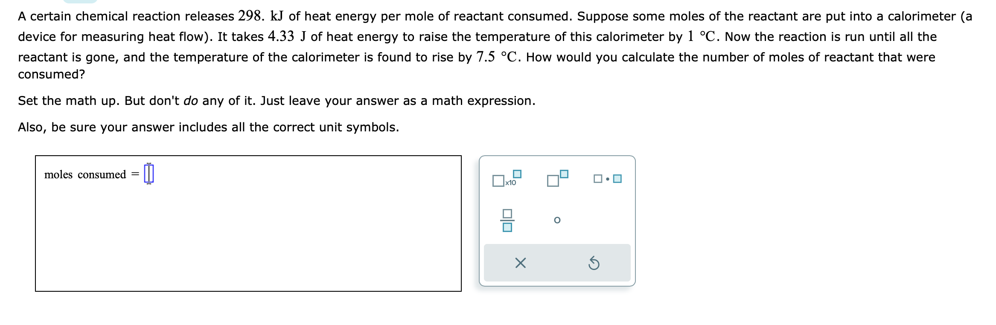Click the scientific notation x10 button
The height and width of the screenshot is (325, 996).
[x=507, y=178]
